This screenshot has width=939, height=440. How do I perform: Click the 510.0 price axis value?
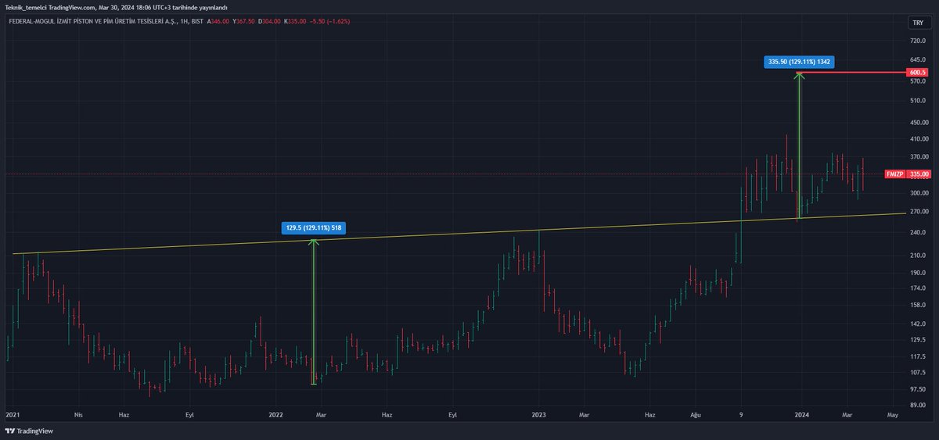tap(918, 101)
